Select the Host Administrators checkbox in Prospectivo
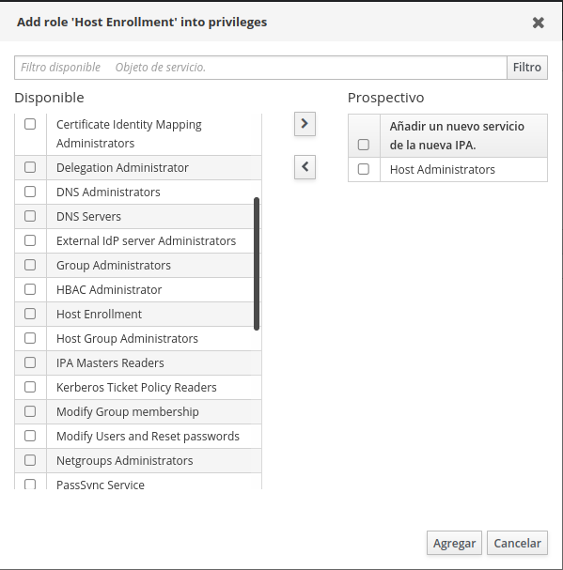The image size is (563, 570). pos(363,169)
